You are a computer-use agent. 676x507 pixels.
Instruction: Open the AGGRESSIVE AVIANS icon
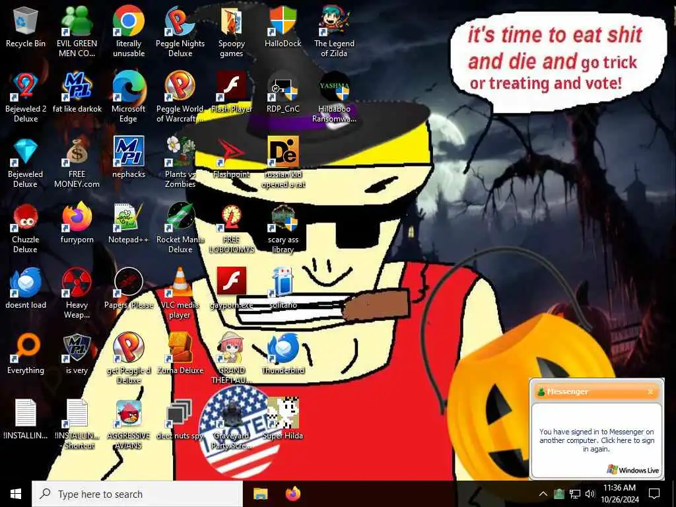click(x=129, y=413)
